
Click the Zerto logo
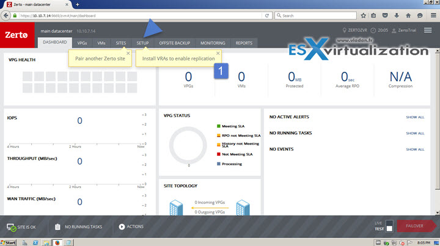pos(17,35)
